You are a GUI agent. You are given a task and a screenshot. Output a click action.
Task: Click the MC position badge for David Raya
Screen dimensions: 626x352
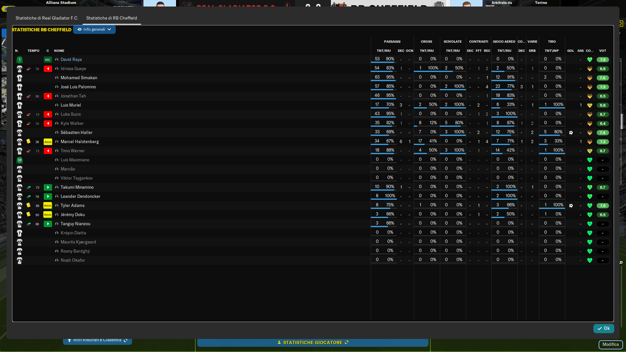(x=48, y=60)
